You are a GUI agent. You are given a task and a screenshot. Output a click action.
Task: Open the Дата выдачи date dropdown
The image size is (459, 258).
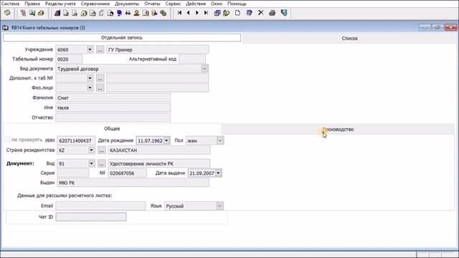tap(218, 173)
